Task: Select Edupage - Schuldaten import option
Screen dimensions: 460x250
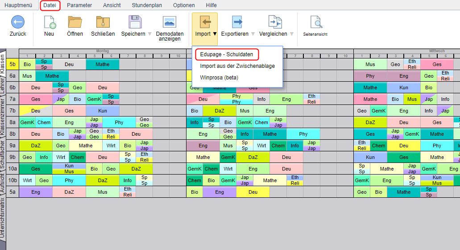Action: pyautogui.click(x=227, y=54)
